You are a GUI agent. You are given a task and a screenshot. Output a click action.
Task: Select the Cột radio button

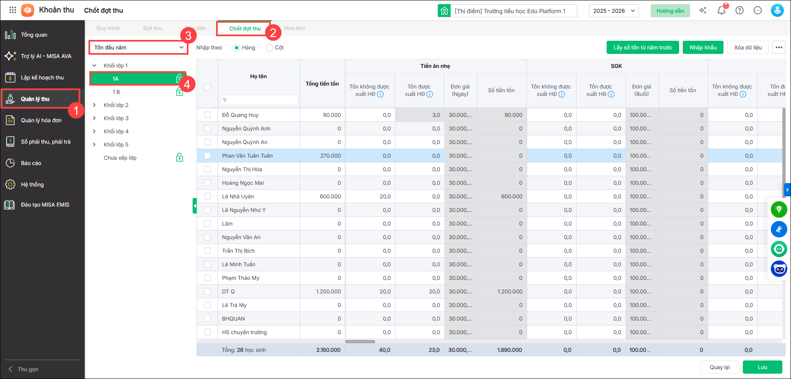click(270, 48)
